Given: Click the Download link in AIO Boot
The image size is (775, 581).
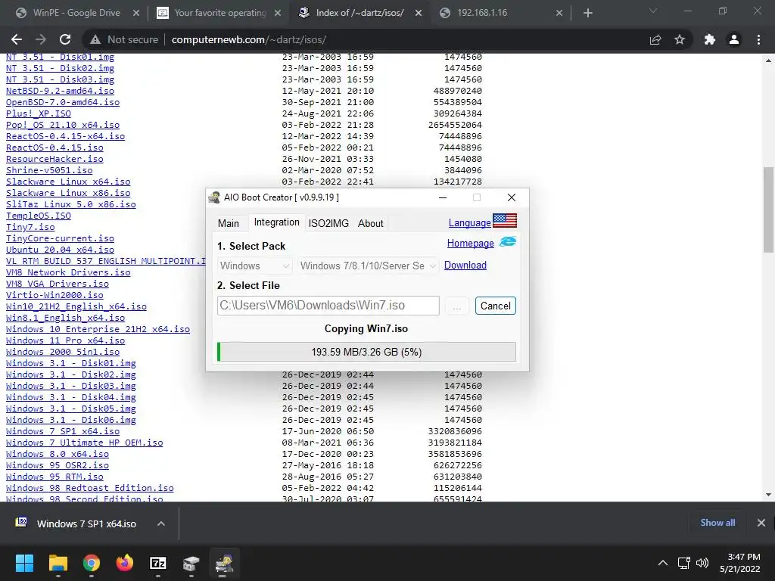Looking at the screenshot, I should [465, 266].
